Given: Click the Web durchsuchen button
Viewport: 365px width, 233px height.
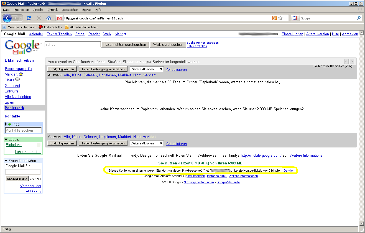Looking at the screenshot, I should pyautogui.click(x=168, y=44).
